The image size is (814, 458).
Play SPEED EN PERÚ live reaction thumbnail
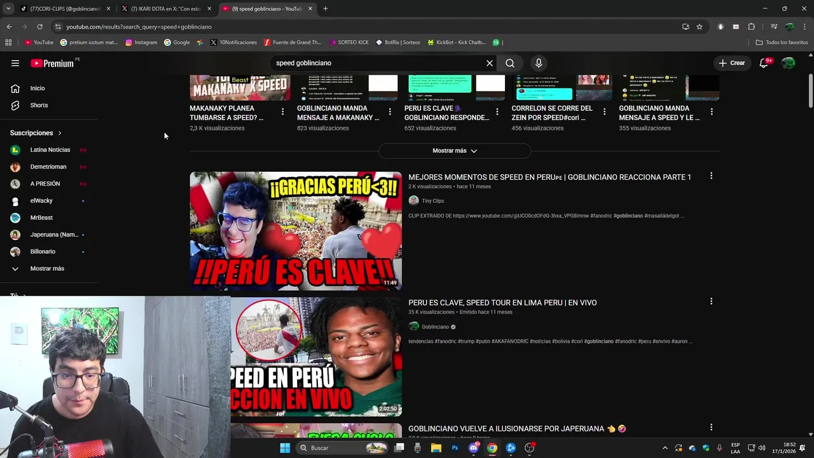316,357
